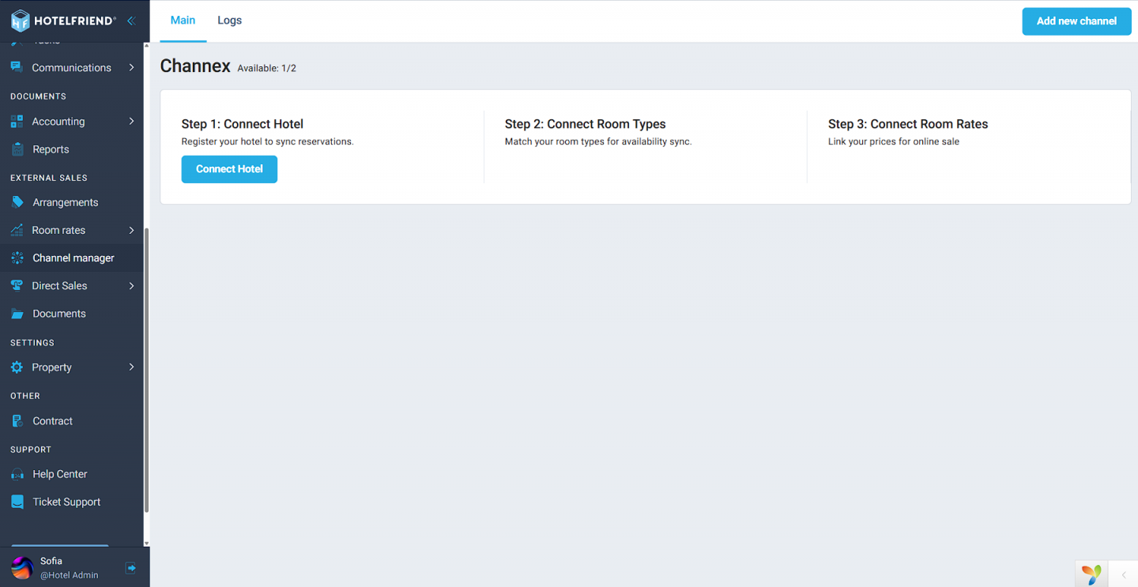
Task: Click the Sofia username text
Action: 51,561
